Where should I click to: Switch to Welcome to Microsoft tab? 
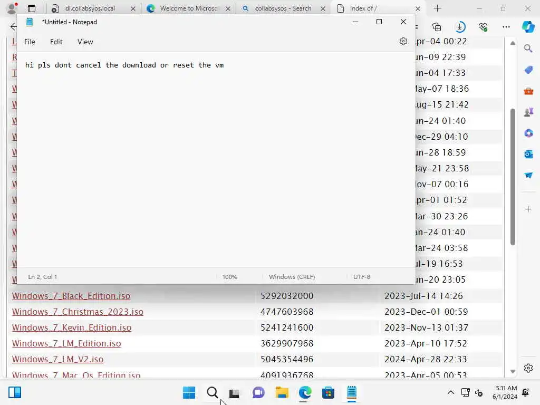[x=188, y=8]
